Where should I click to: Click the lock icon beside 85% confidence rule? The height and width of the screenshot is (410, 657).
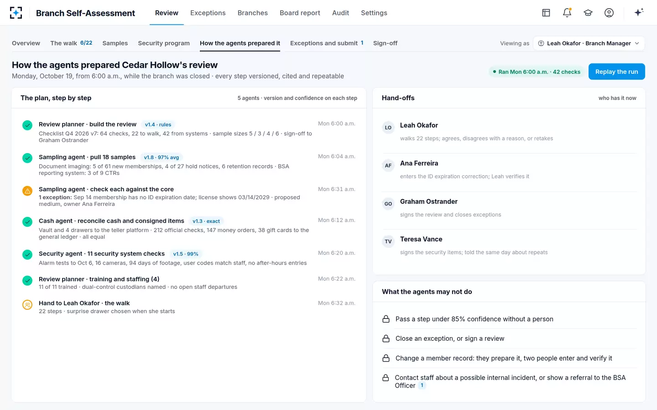tap(386, 319)
